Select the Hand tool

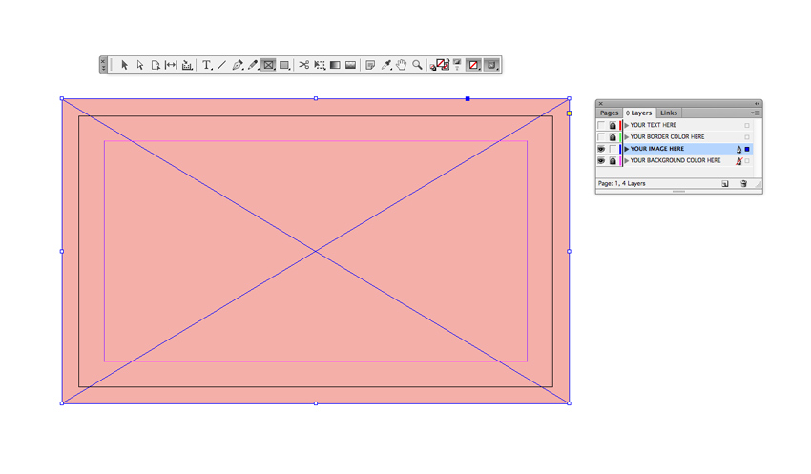[x=402, y=65]
